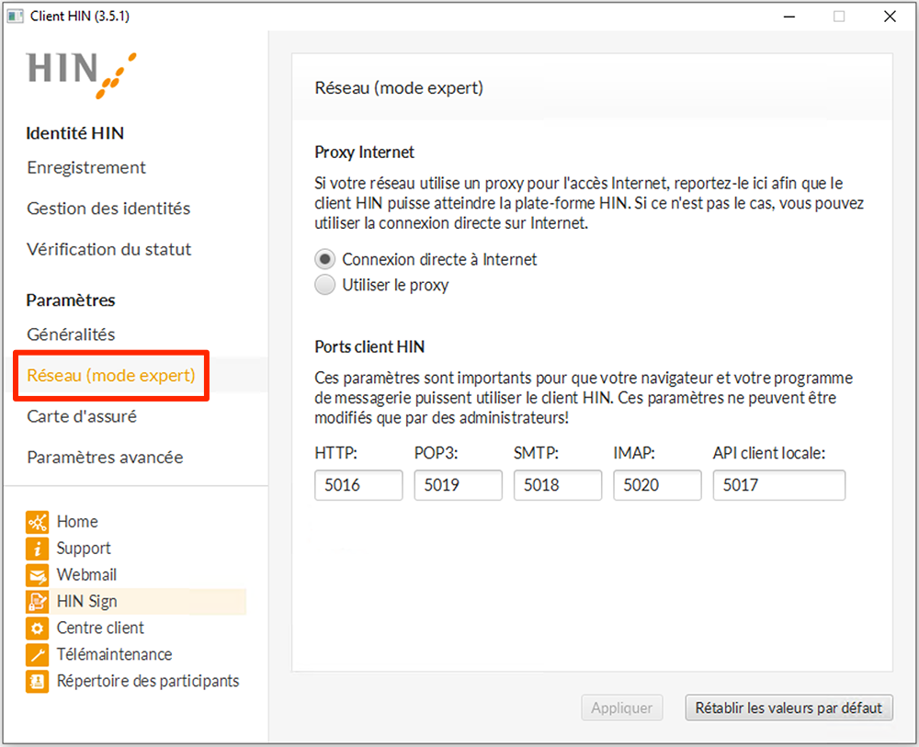Open the HIN Sign link label

[x=86, y=602]
